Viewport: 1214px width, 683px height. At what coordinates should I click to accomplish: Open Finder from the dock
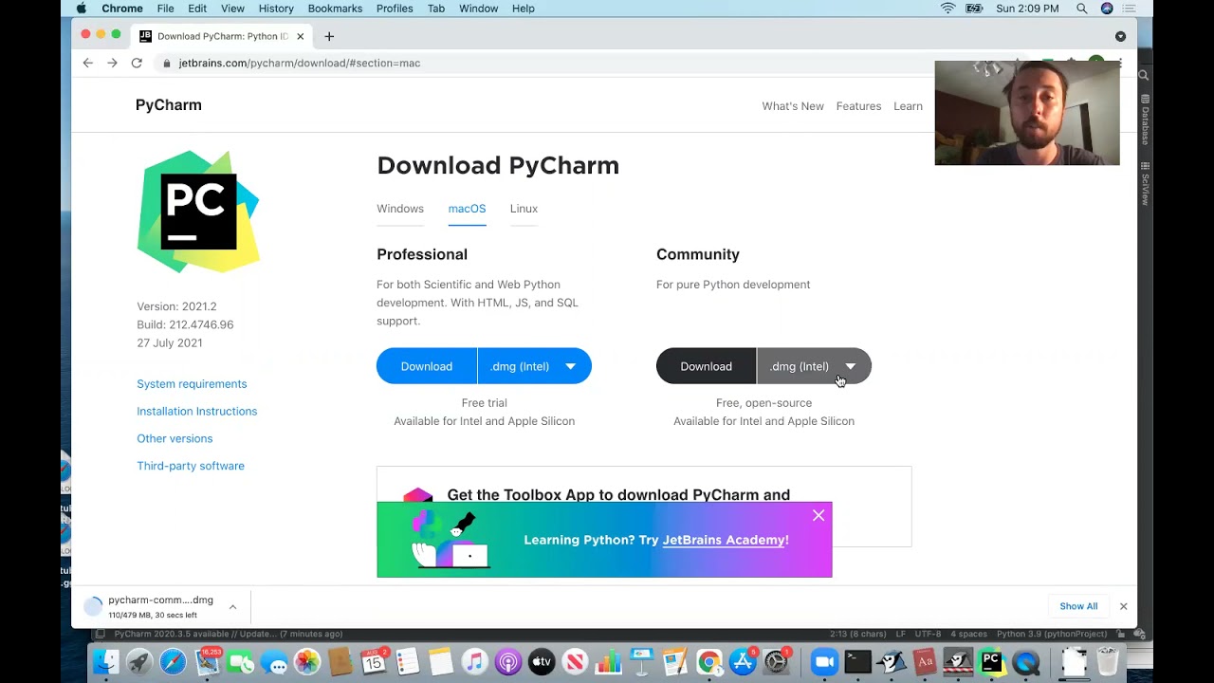point(107,661)
